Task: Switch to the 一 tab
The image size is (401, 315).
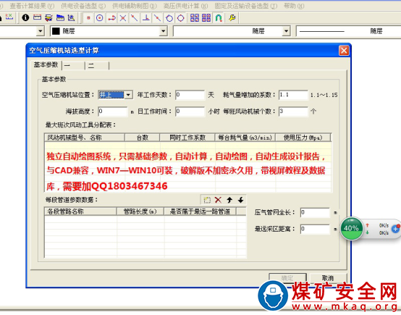Action: click(73, 66)
